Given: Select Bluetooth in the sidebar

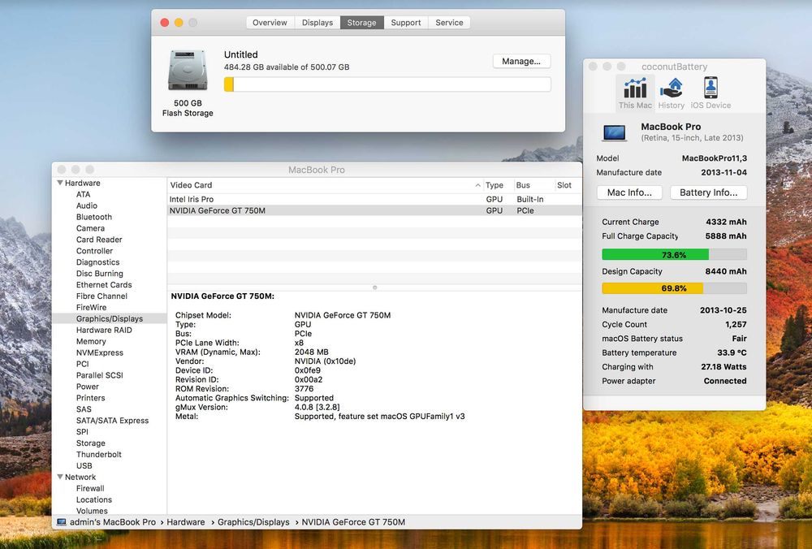Looking at the screenshot, I should click(93, 217).
